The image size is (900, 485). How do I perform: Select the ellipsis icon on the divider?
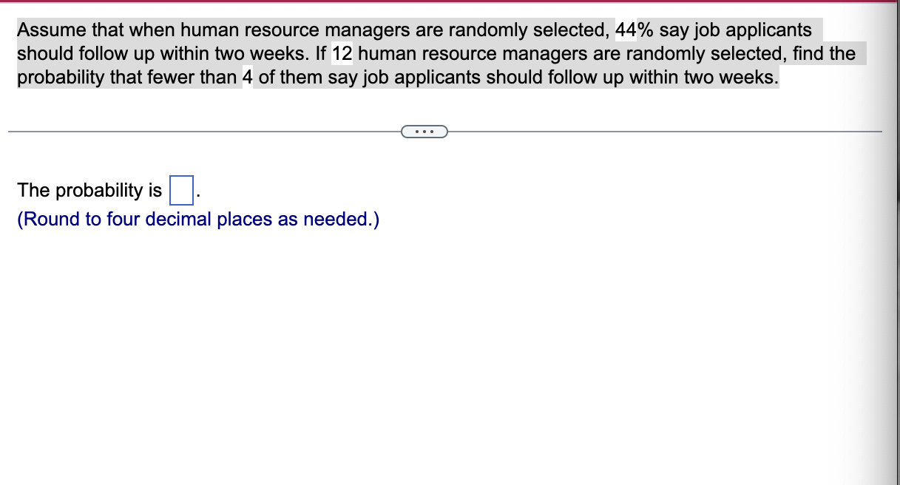pos(424,131)
